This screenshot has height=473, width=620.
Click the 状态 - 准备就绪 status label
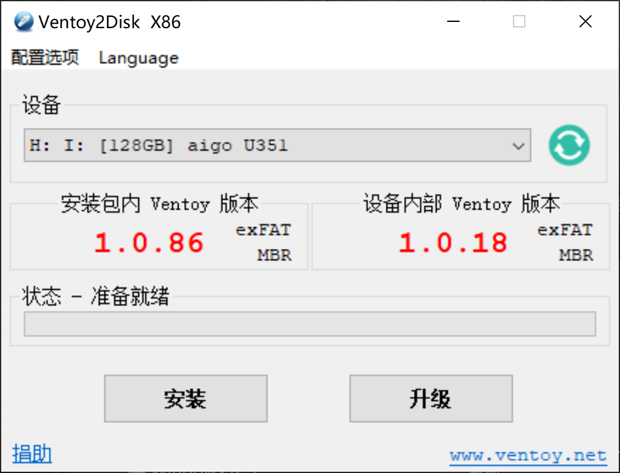click(95, 296)
